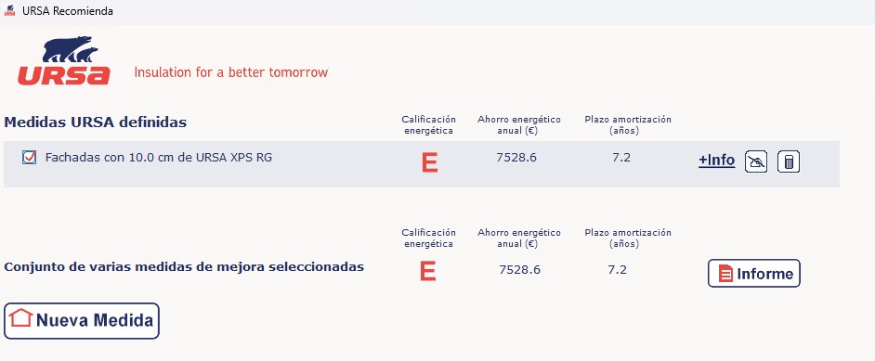Click the Medidas URSA definidas heading
This screenshot has width=875, height=361.
(96, 122)
